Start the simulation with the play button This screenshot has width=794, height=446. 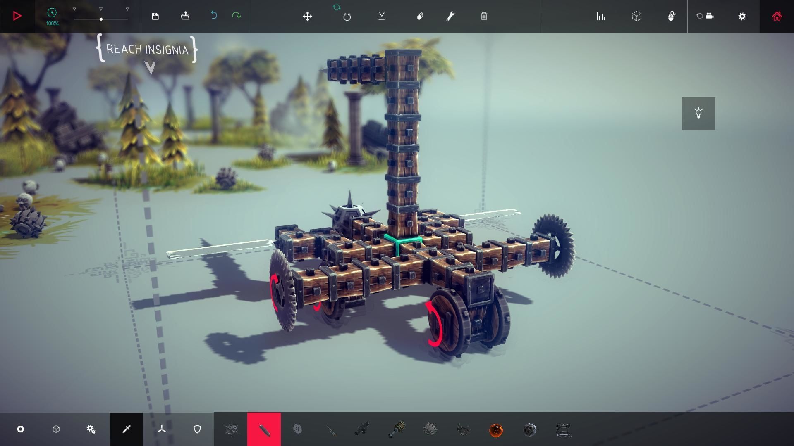(x=17, y=16)
